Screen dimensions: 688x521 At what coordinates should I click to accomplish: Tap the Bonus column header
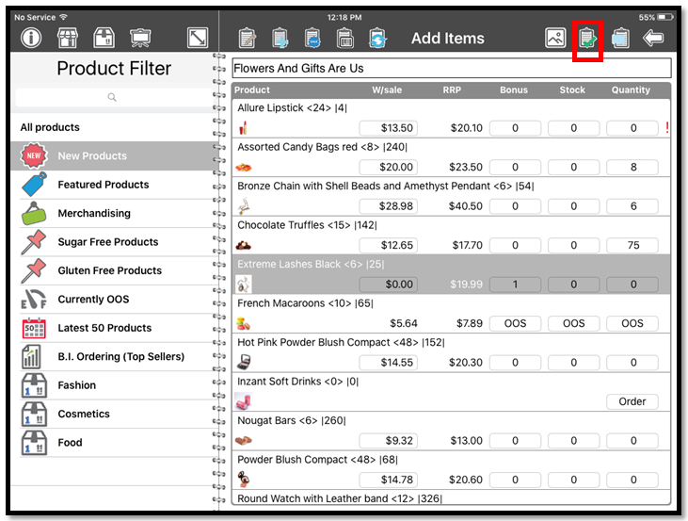514,90
